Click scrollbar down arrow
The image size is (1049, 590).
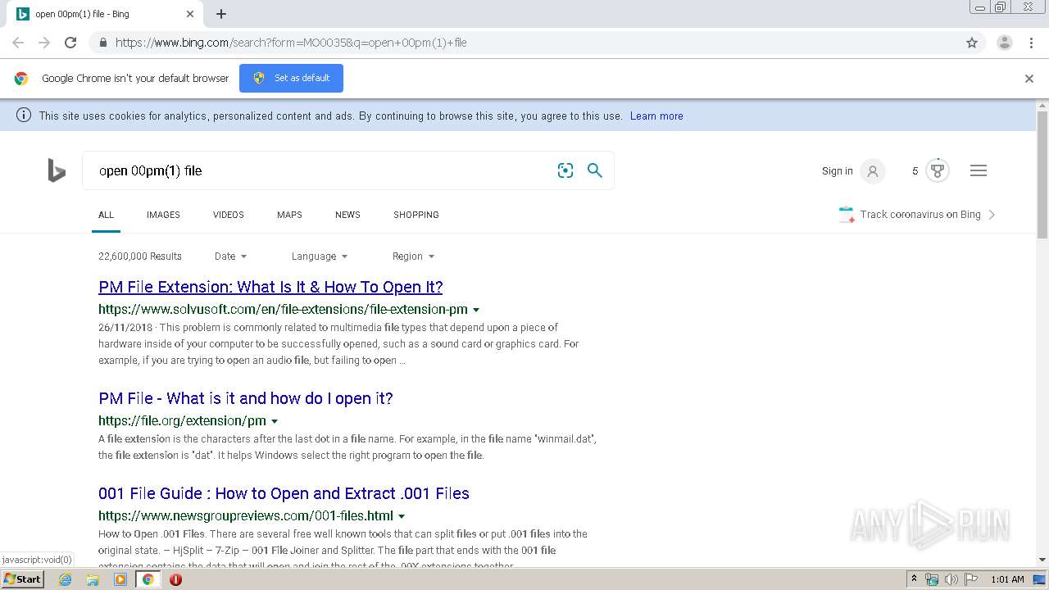point(1042,560)
